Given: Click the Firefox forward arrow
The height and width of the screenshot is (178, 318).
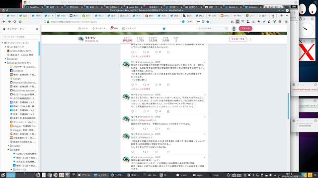Looking at the screenshot, I should (x=9, y=22).
